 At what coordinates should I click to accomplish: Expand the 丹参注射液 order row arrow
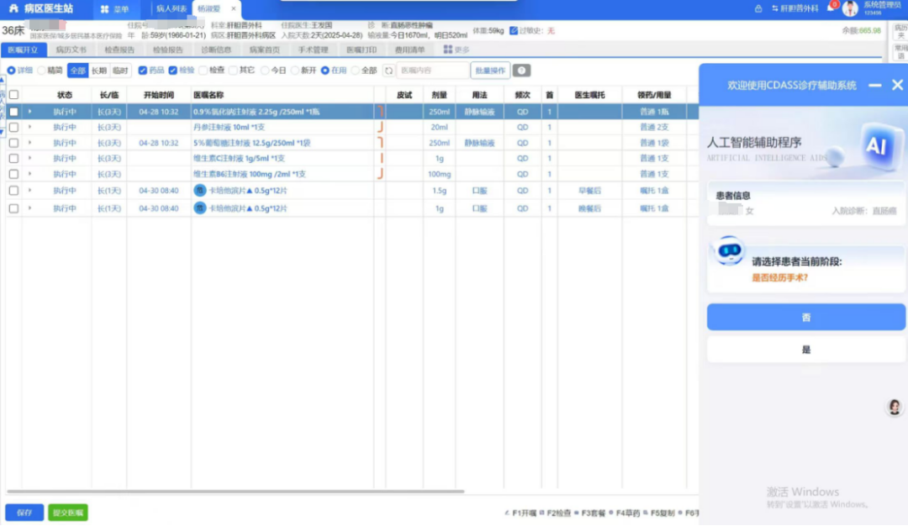click(x=29, y=127)
